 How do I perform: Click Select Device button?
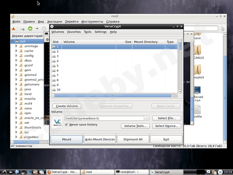(167, 126)
